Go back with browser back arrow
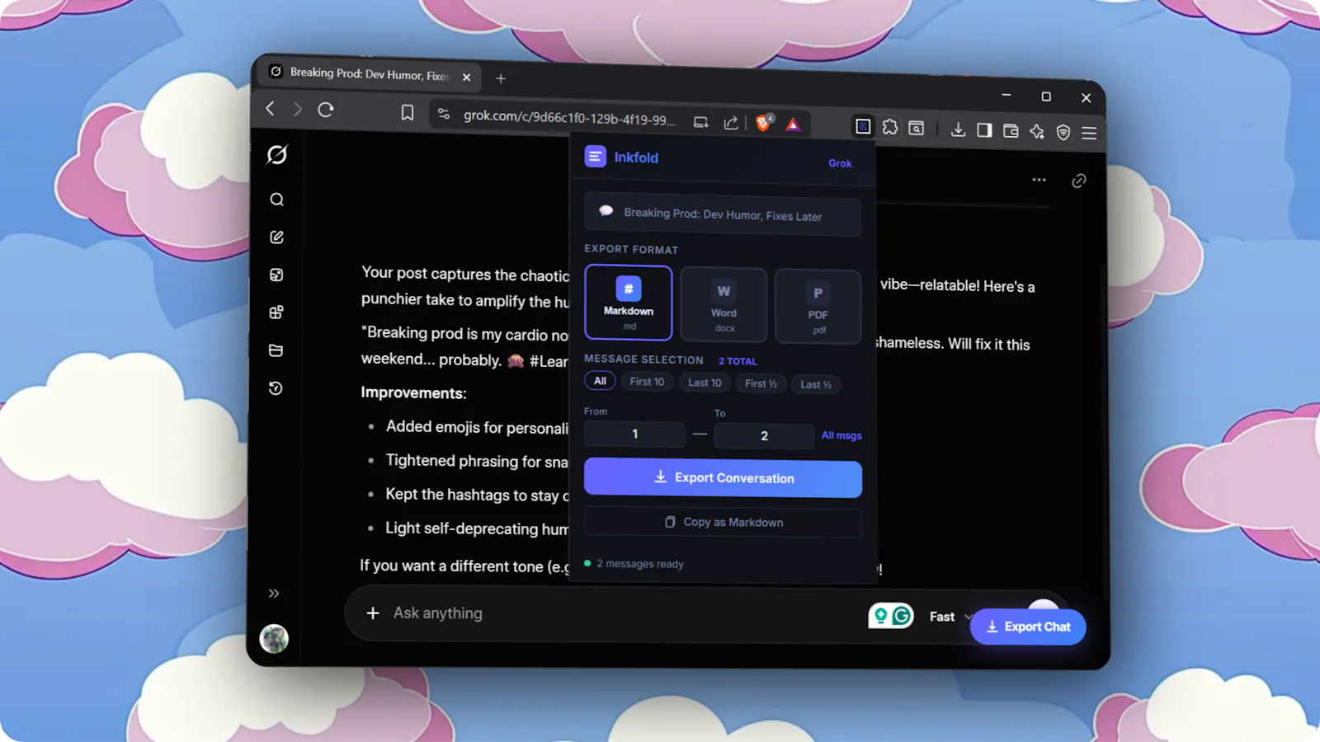This screenshot has width=1320, height=742. point(270,108)
